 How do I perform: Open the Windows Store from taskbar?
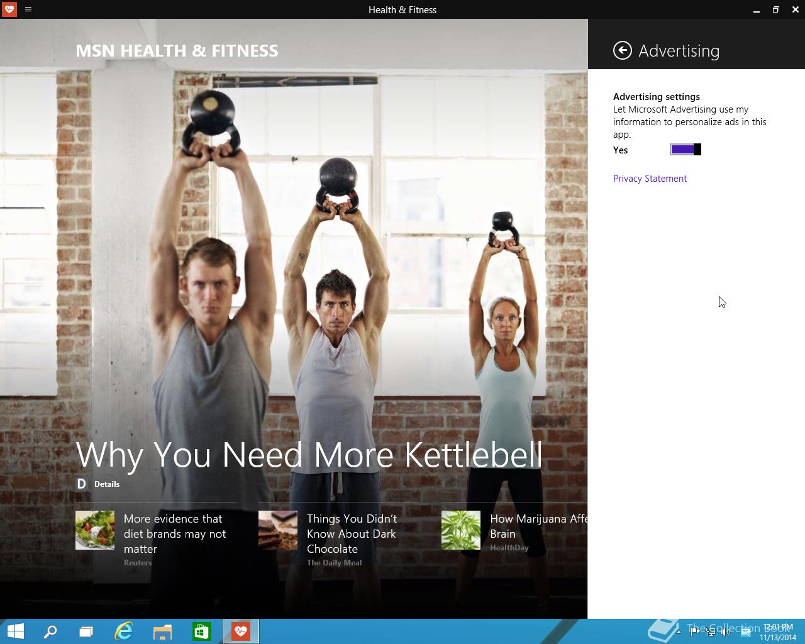point(202,631)
